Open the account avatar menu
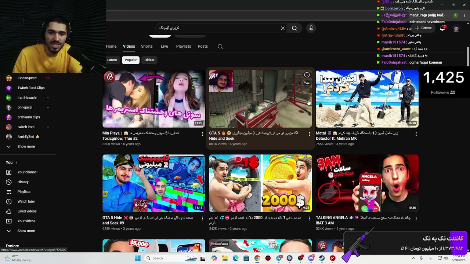The width and height of the screenshot is (470, 264). point(456,28)
